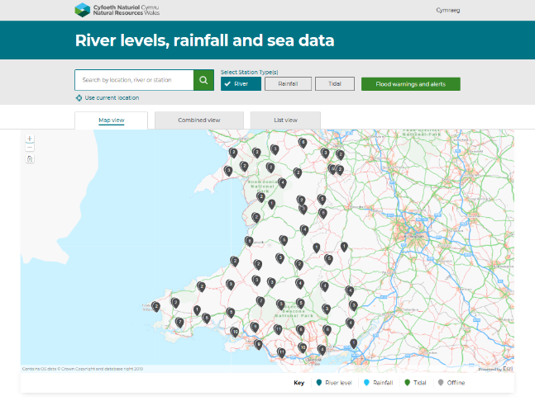
Task: Open Natural Resources Wales logo homepage
Action: [117, 10]
